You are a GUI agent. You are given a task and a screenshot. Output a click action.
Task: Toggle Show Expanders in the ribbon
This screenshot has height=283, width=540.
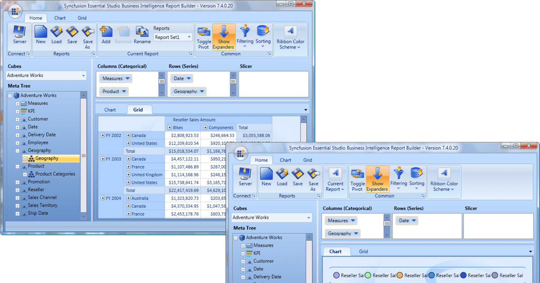pyautogui.click(x=224, y=36)
